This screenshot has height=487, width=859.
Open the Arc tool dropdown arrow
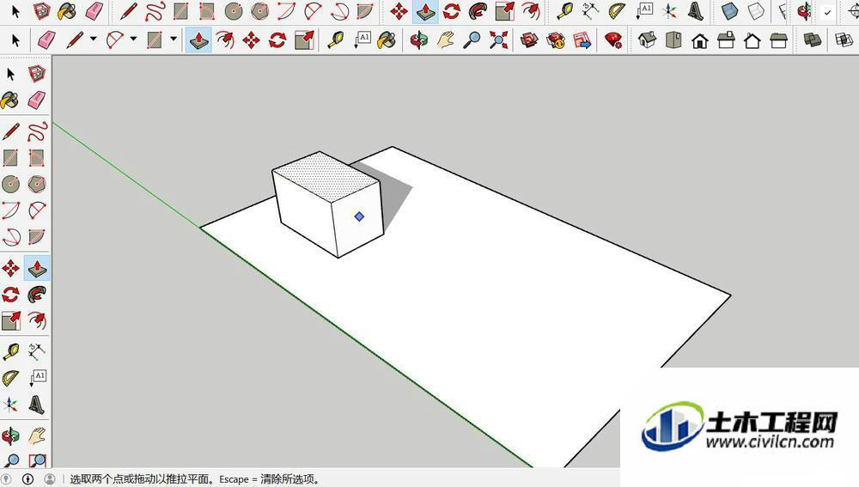[133, 40]
